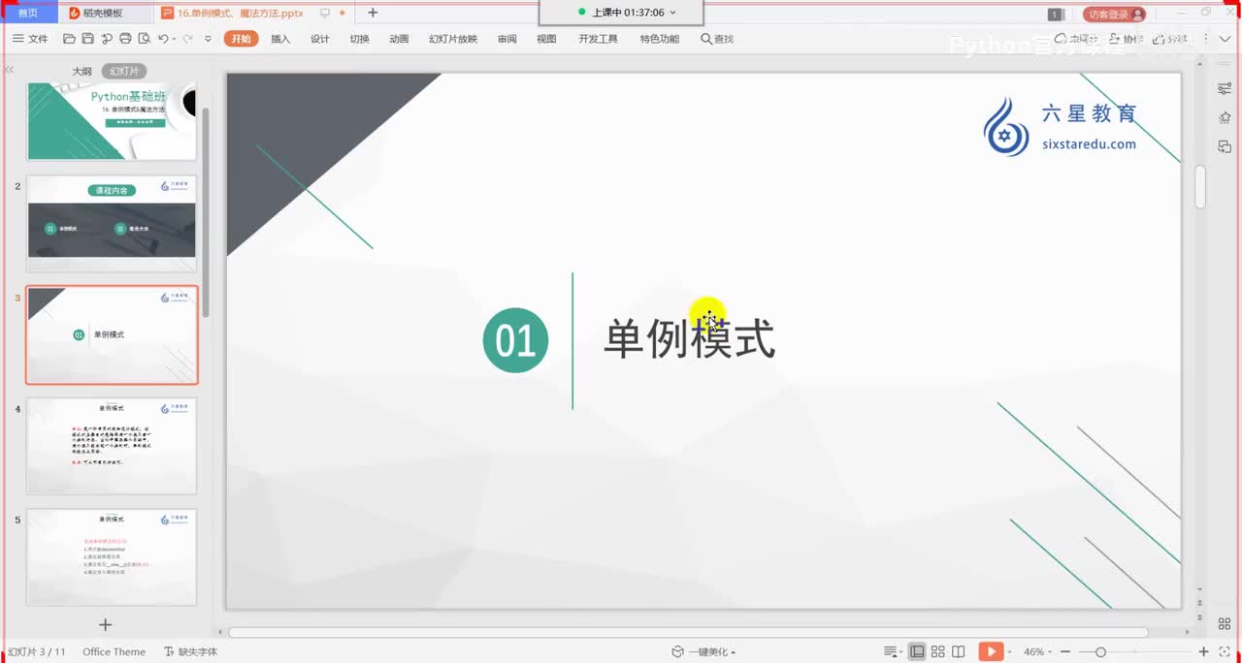Select slide 4 单例模式 thumbnail
Image resolution: width=1242 pixels, height=663 pixels.
tap(112, 446)
